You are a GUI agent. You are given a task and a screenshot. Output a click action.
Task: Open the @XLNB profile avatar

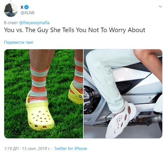pos(11,10)
